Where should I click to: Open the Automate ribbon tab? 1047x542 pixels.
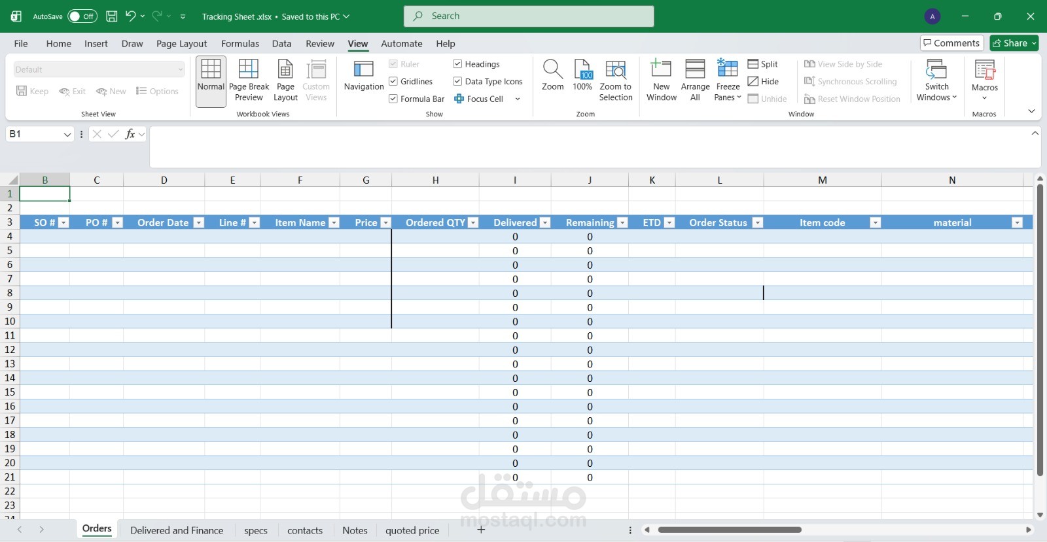coord(402,44)
